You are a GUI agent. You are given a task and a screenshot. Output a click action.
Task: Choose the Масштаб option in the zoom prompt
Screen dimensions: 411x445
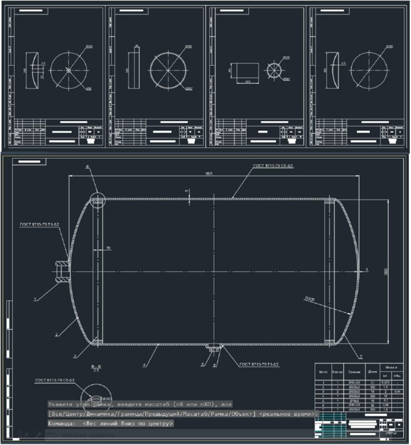194,414
